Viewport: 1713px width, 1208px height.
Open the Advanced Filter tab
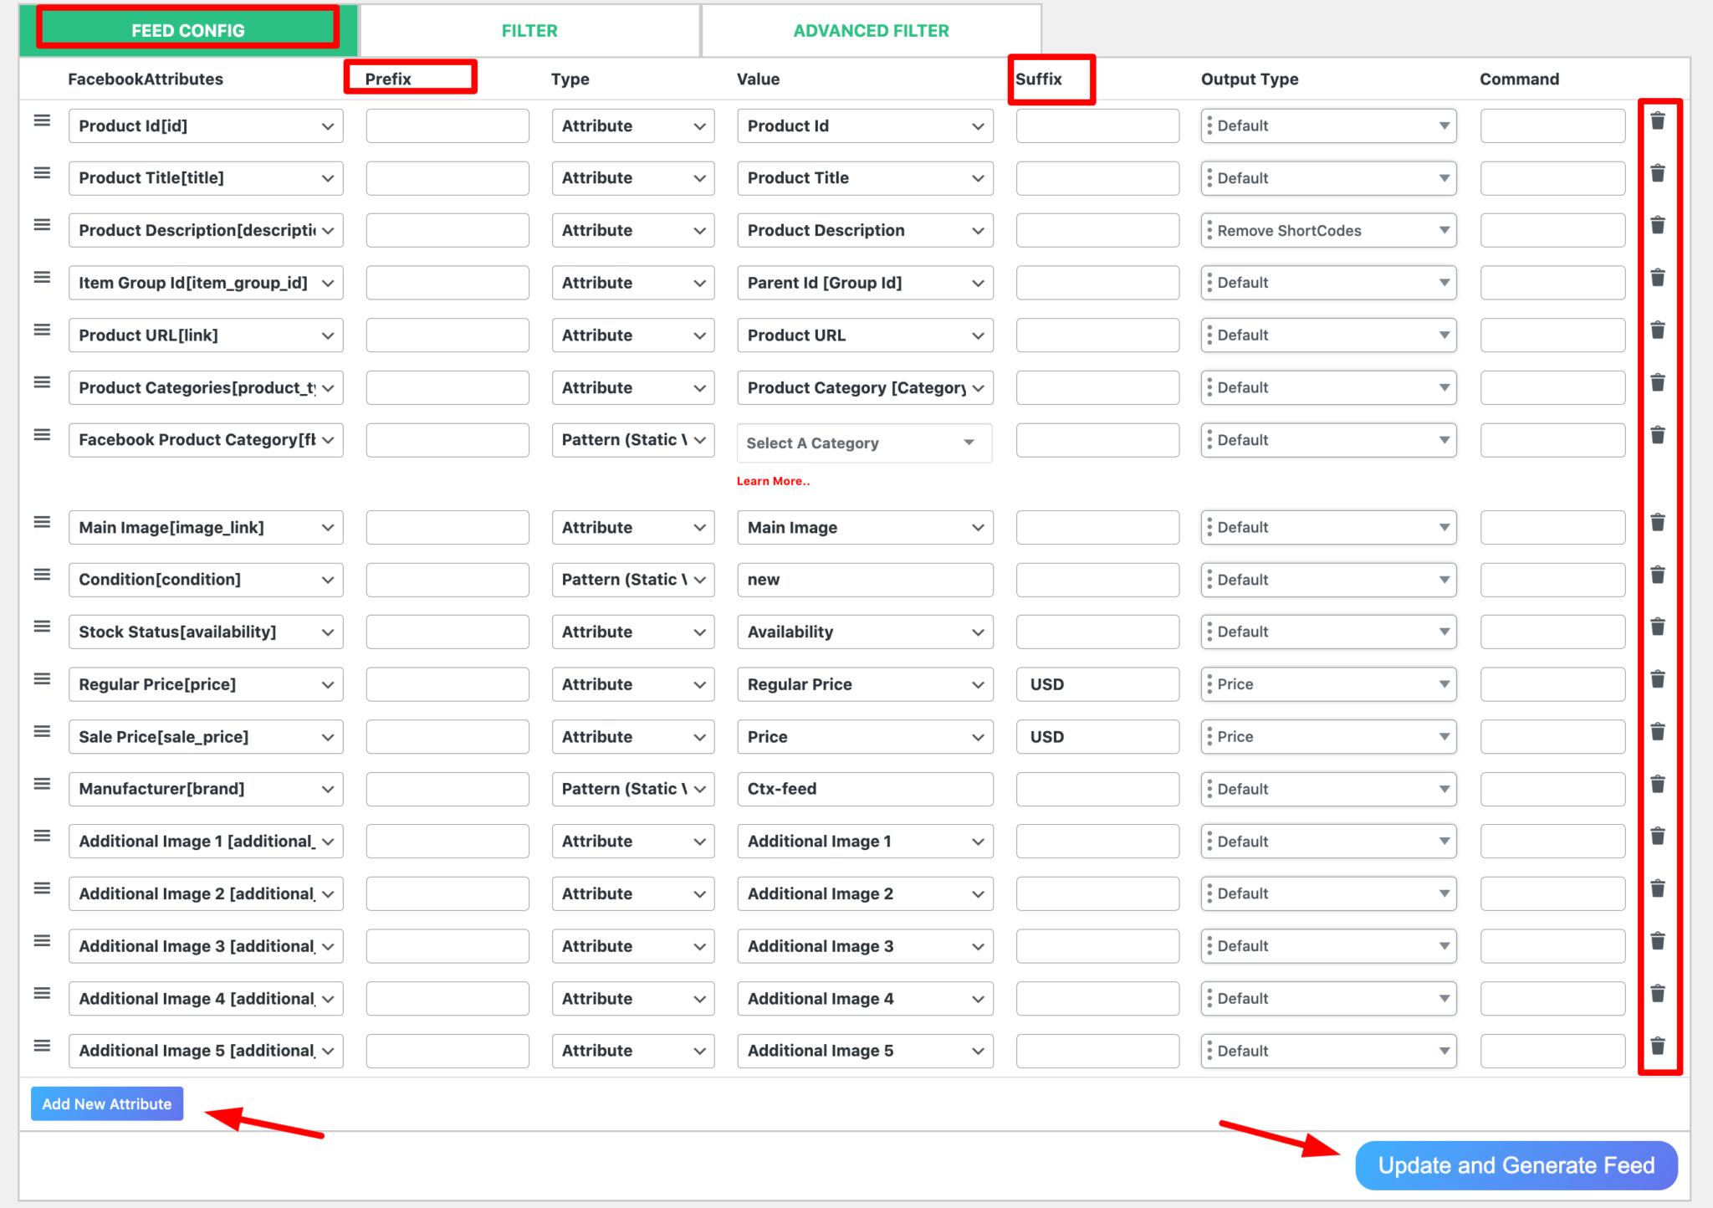(x=871, y=31)
